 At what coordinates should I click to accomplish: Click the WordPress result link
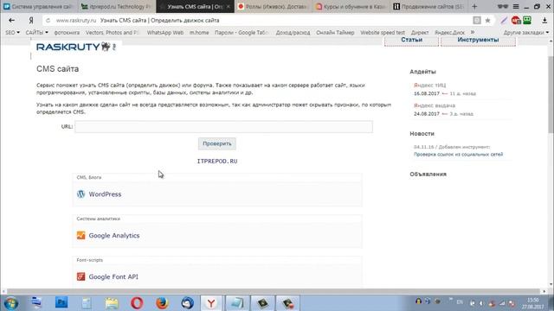(x=105, y=194)
